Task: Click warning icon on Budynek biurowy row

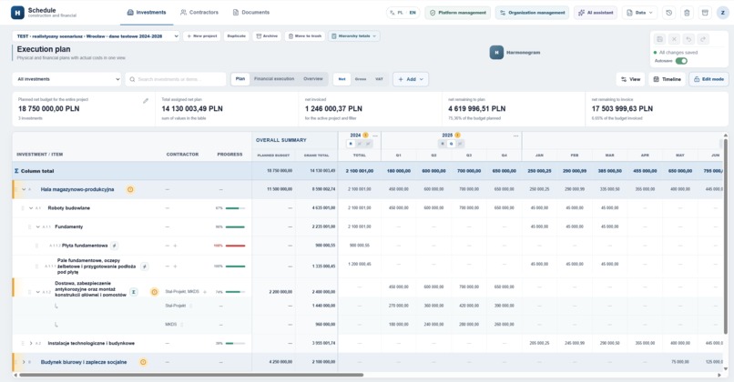Action: (x=143, y=362)
